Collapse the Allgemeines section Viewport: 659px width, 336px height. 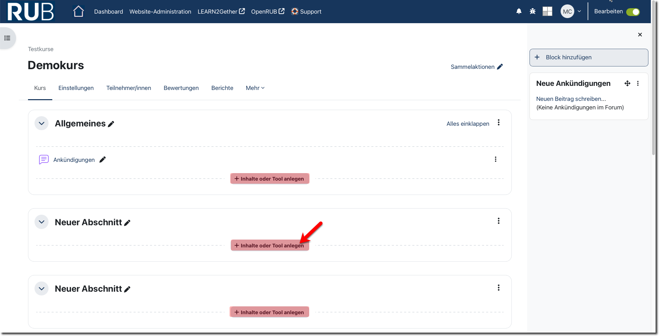42,123
